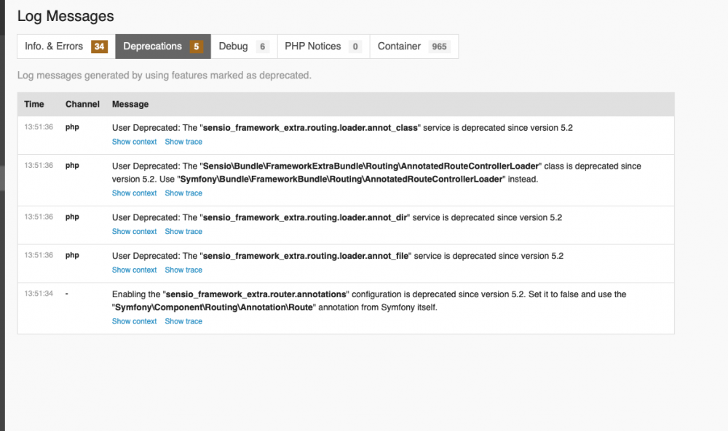Show trace for router.annotations configuration warning
The height and width of the screenshot is (431, 728).
[x=183, y=321]
